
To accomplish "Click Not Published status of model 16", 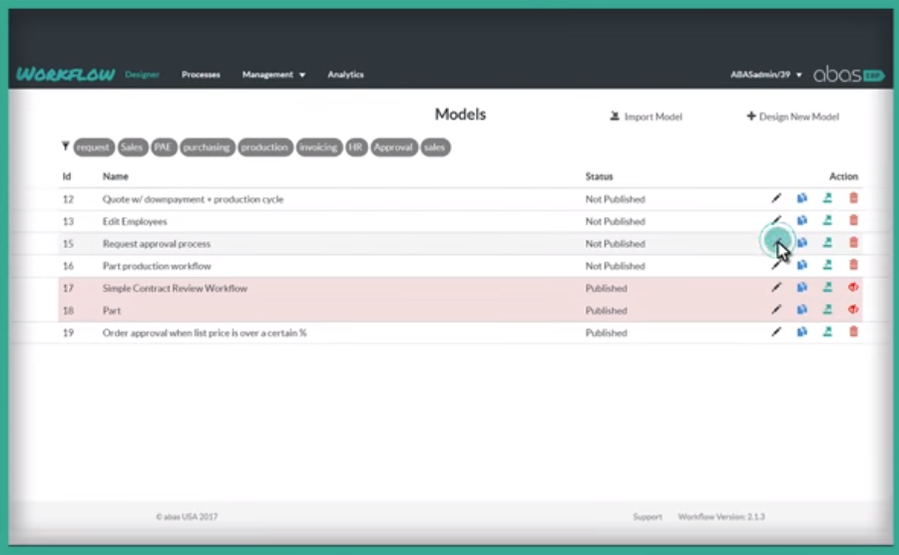I will click(x=616, y=266).
